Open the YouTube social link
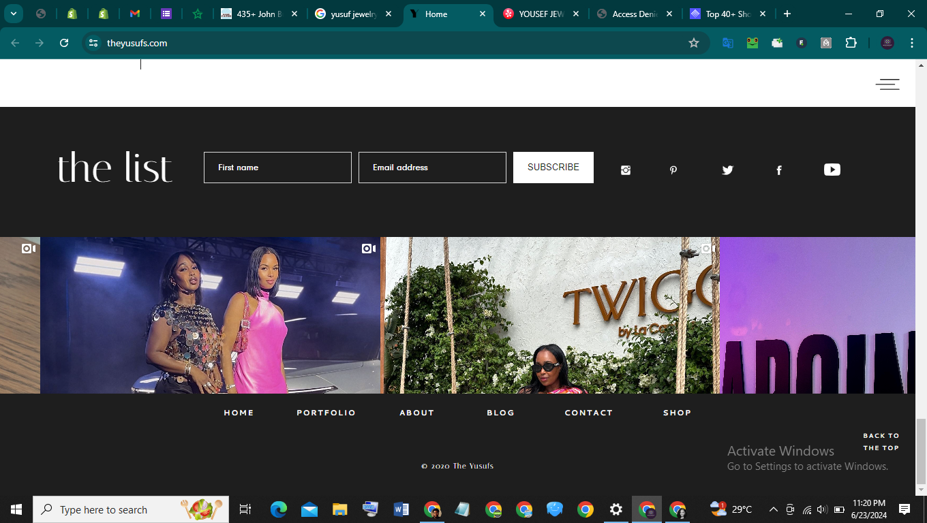927x523 pixels. 832,170
